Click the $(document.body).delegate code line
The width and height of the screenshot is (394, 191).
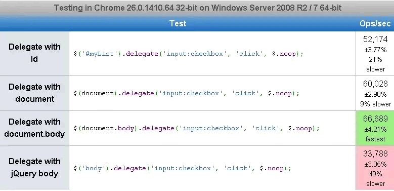pos(197,128)
